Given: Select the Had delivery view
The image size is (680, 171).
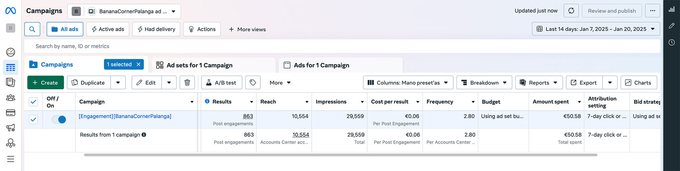Looking at the screenshot, I should pyautogui.click(x=156, y=29).
